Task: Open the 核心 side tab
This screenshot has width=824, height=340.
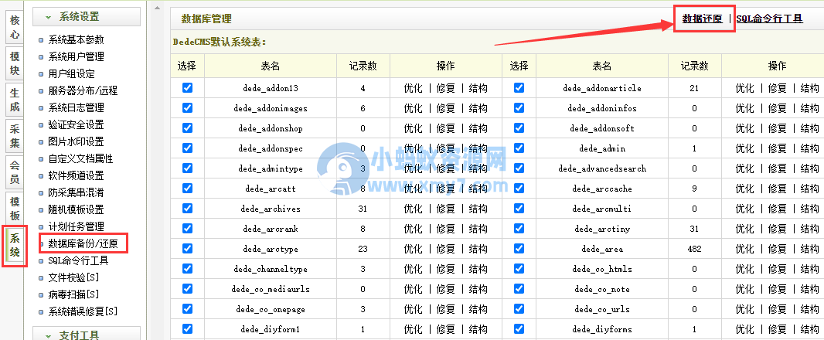Action: [15, 28]
